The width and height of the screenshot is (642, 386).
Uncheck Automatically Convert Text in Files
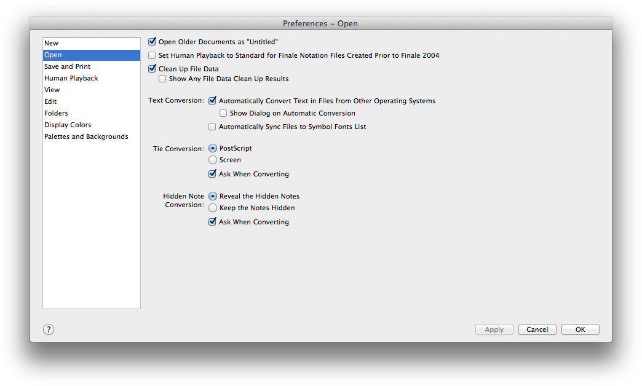[x=212, y=100]
